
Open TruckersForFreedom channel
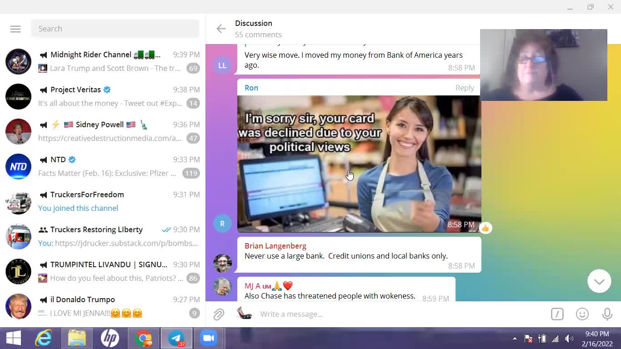click(x=103, y=201)
